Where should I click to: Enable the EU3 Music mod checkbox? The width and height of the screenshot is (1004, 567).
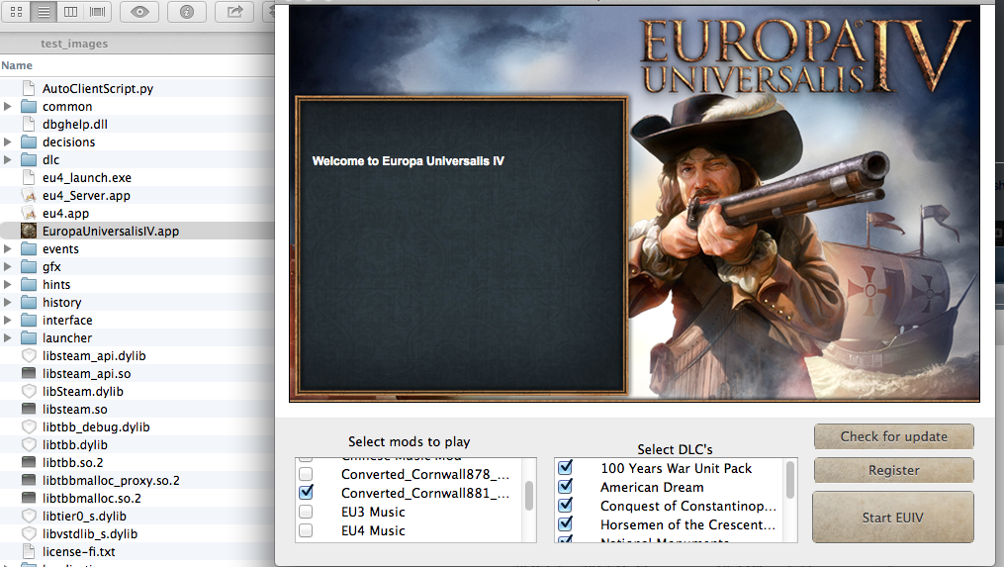pyautogui.click(x=306, y=512)
